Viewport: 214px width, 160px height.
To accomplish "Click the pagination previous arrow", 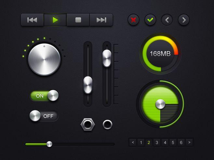I will click(x=133, y=143).
